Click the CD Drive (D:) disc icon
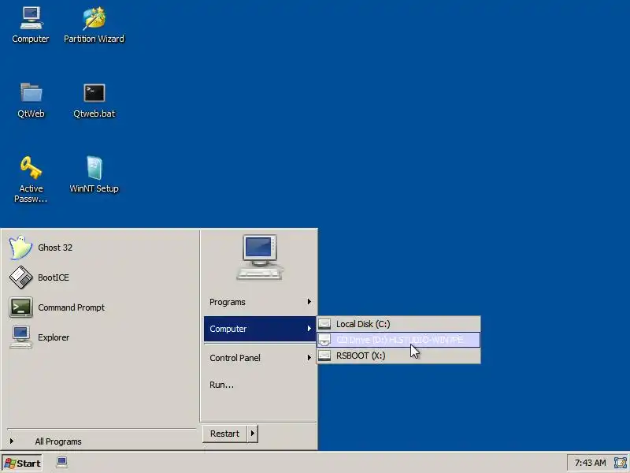The width and height of the screenshot is (630, 473). tap(324, 340)
